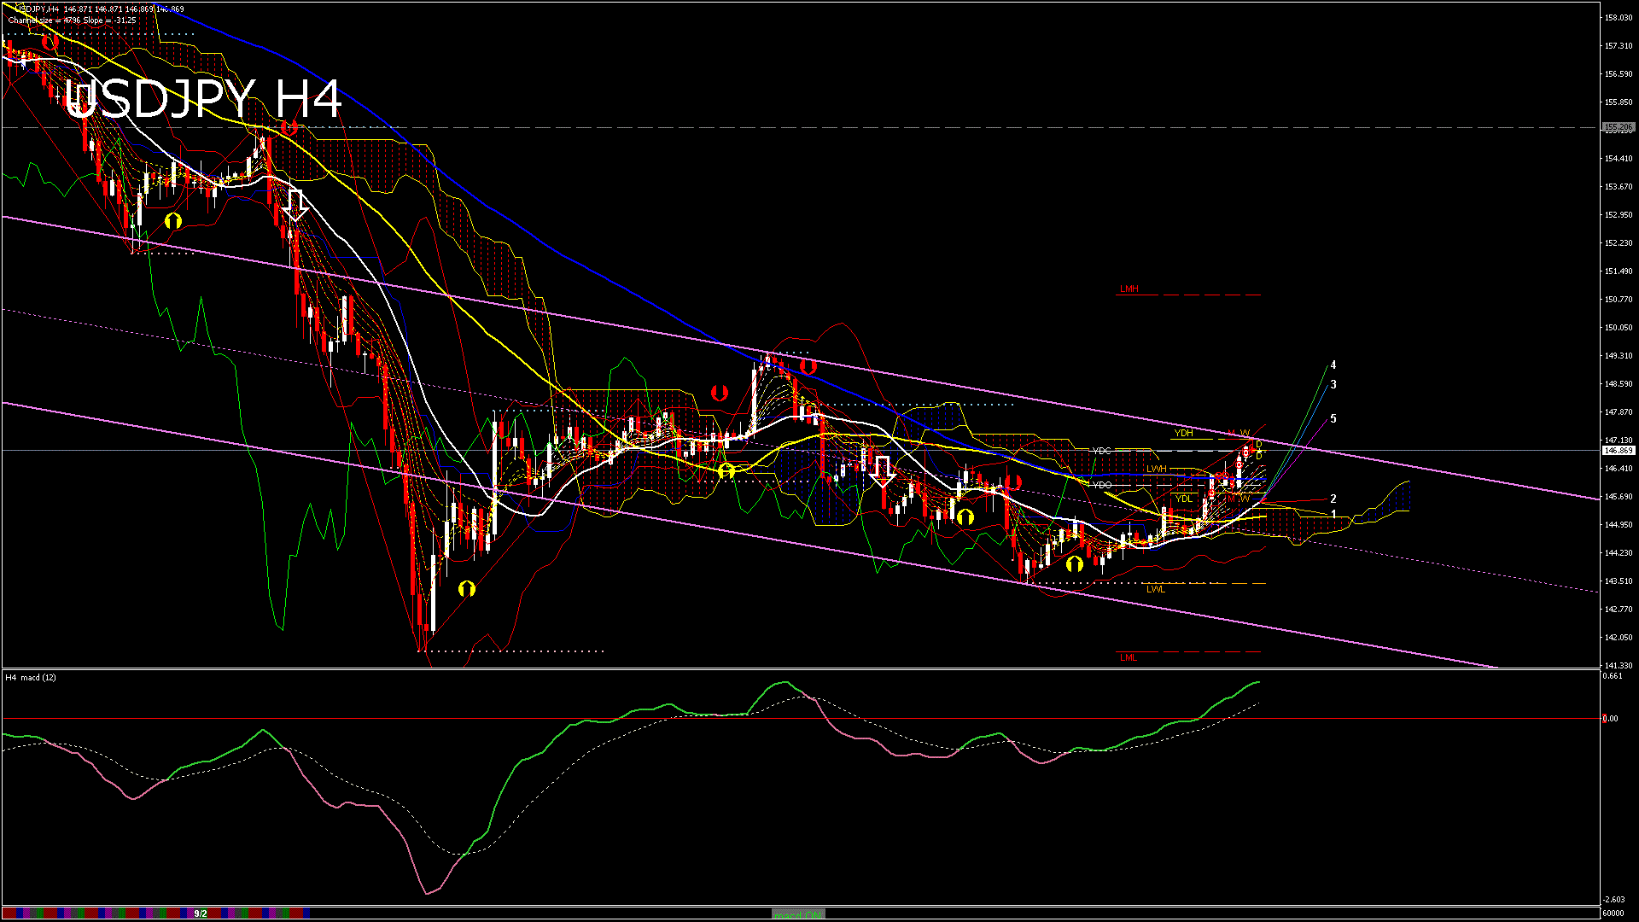Click the 141.330 price axis value
Viewport: 1639px width, 922px height.
click(x=1619, y=665)
